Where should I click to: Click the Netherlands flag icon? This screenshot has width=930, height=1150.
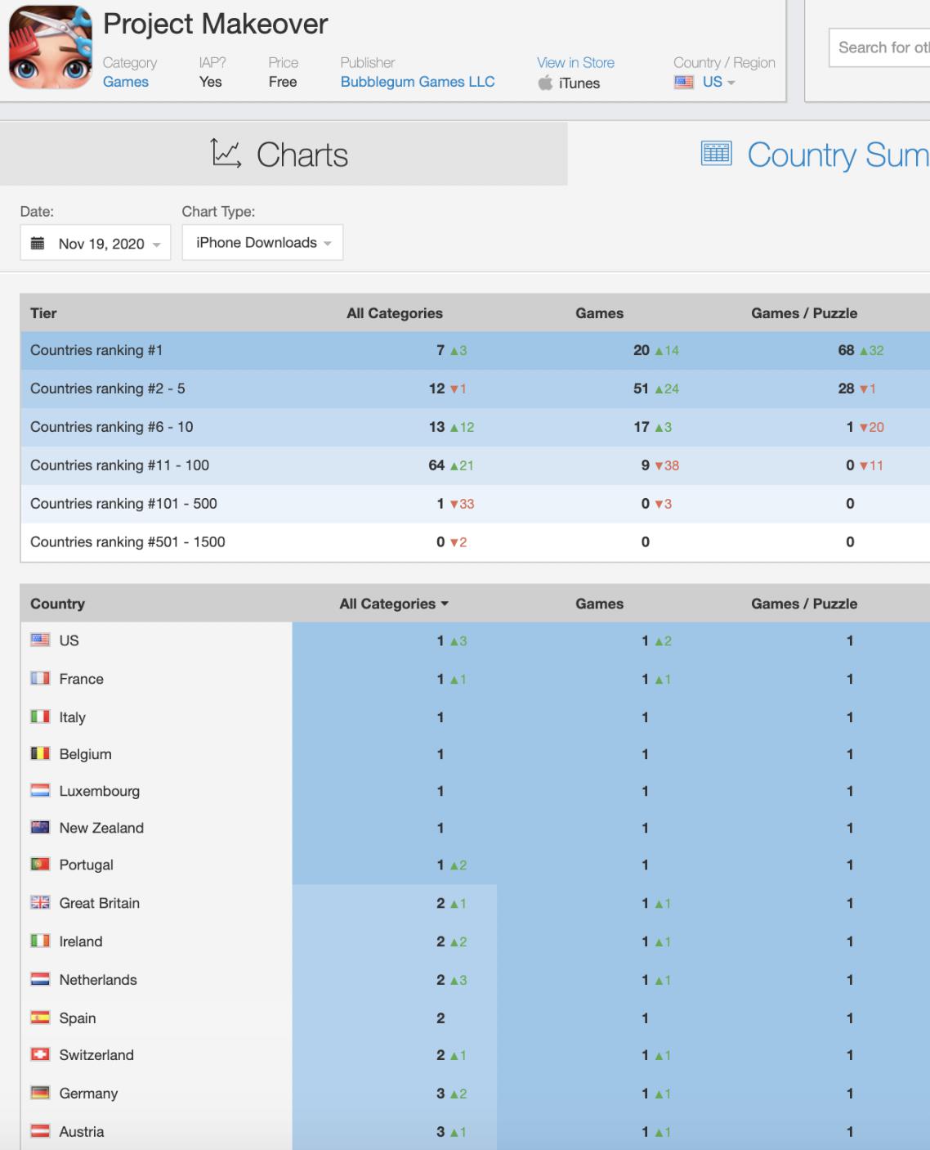click(40, 979)
